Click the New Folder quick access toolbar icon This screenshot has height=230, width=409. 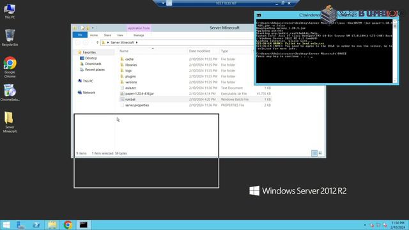click(x=88, y=28)
